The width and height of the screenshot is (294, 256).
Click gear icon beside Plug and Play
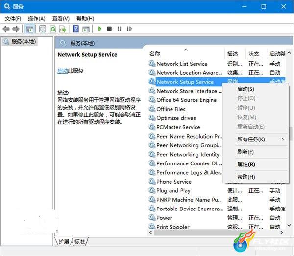coord(152,190)
